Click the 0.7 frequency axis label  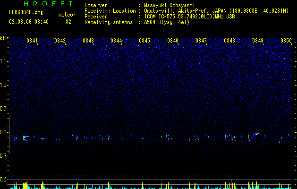[x=4, y=156]
